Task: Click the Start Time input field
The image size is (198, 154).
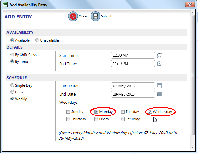Action: pyautogui.click(x=133, y=55)
